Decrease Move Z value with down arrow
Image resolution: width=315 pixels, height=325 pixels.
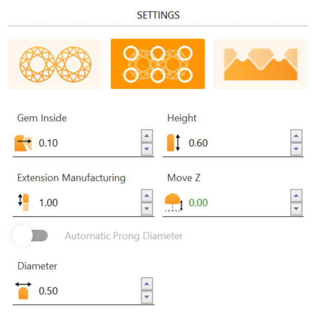tap(297, 208)
